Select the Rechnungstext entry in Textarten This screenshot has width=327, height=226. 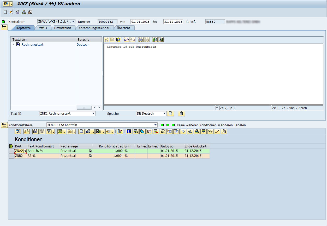32,45
